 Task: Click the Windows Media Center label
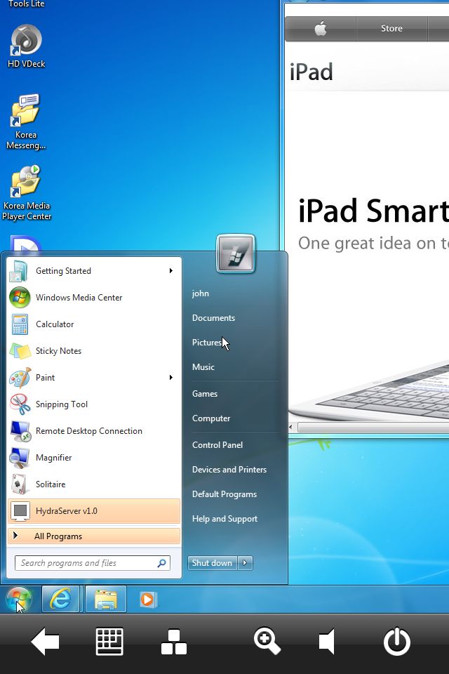coord(79,298)
